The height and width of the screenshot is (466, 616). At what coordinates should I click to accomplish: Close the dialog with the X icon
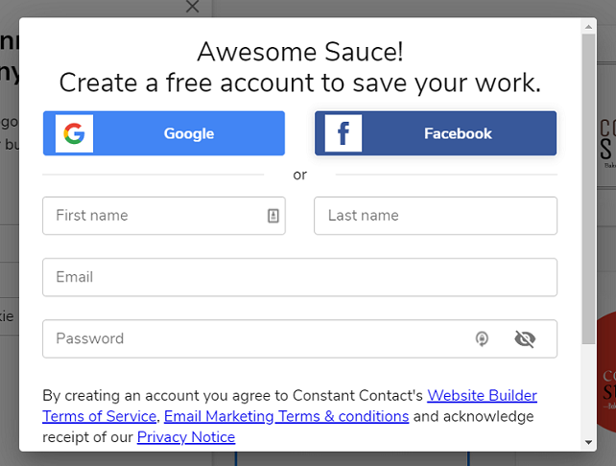click(192, 7)
